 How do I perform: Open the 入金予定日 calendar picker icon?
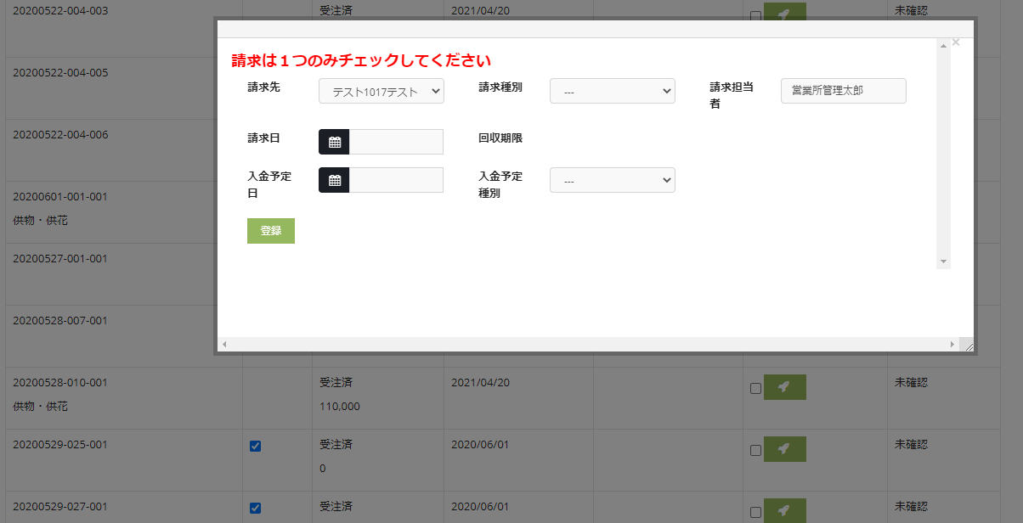tap(334, 180)
